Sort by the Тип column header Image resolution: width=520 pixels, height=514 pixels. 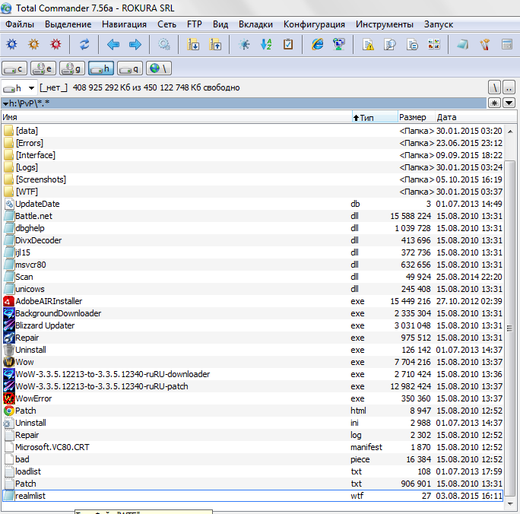[x=375, y=117]
